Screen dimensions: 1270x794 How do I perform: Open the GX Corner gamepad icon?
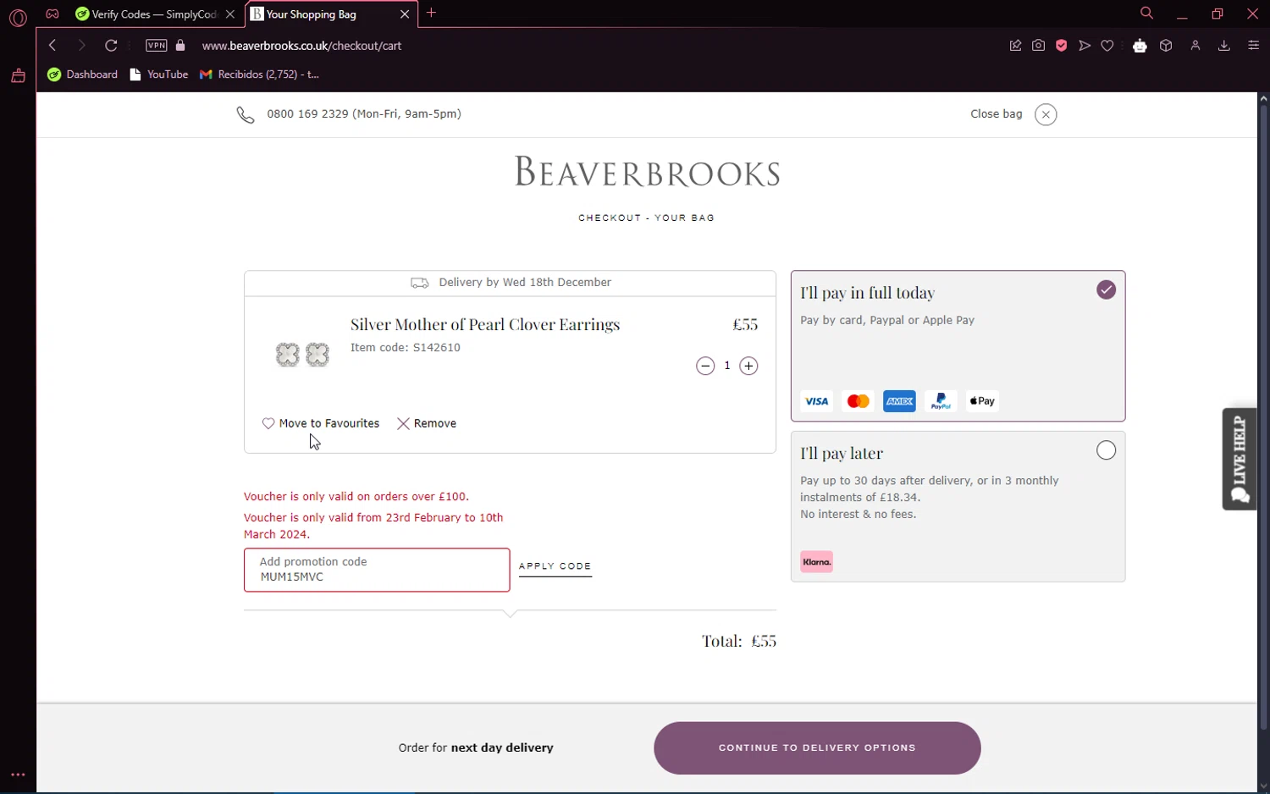[52, 14]
